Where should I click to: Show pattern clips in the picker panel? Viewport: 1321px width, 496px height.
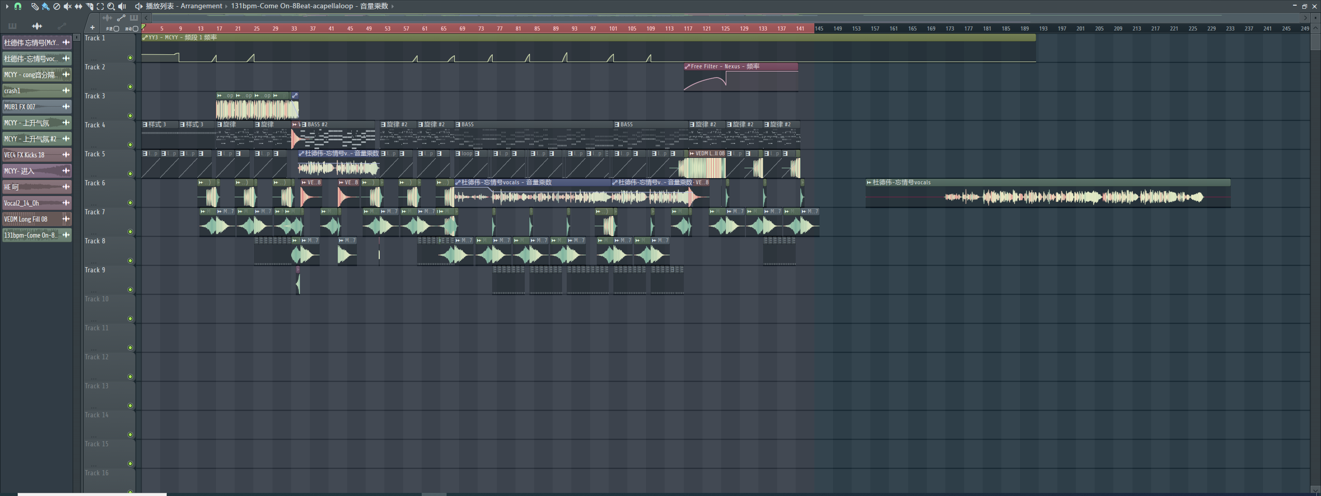click(12, 26)
